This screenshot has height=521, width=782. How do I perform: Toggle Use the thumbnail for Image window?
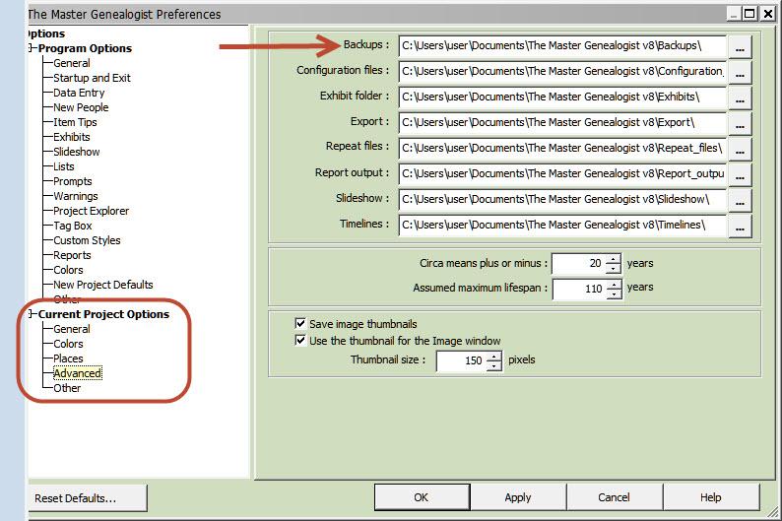[x=300, y=341]
